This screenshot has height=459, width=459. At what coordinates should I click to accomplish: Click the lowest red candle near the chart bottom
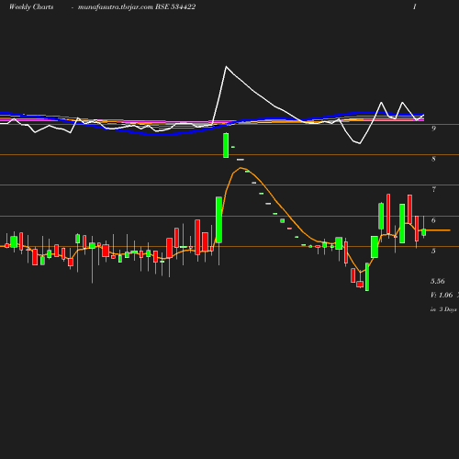pyautogui.click(x=360, y=285)
